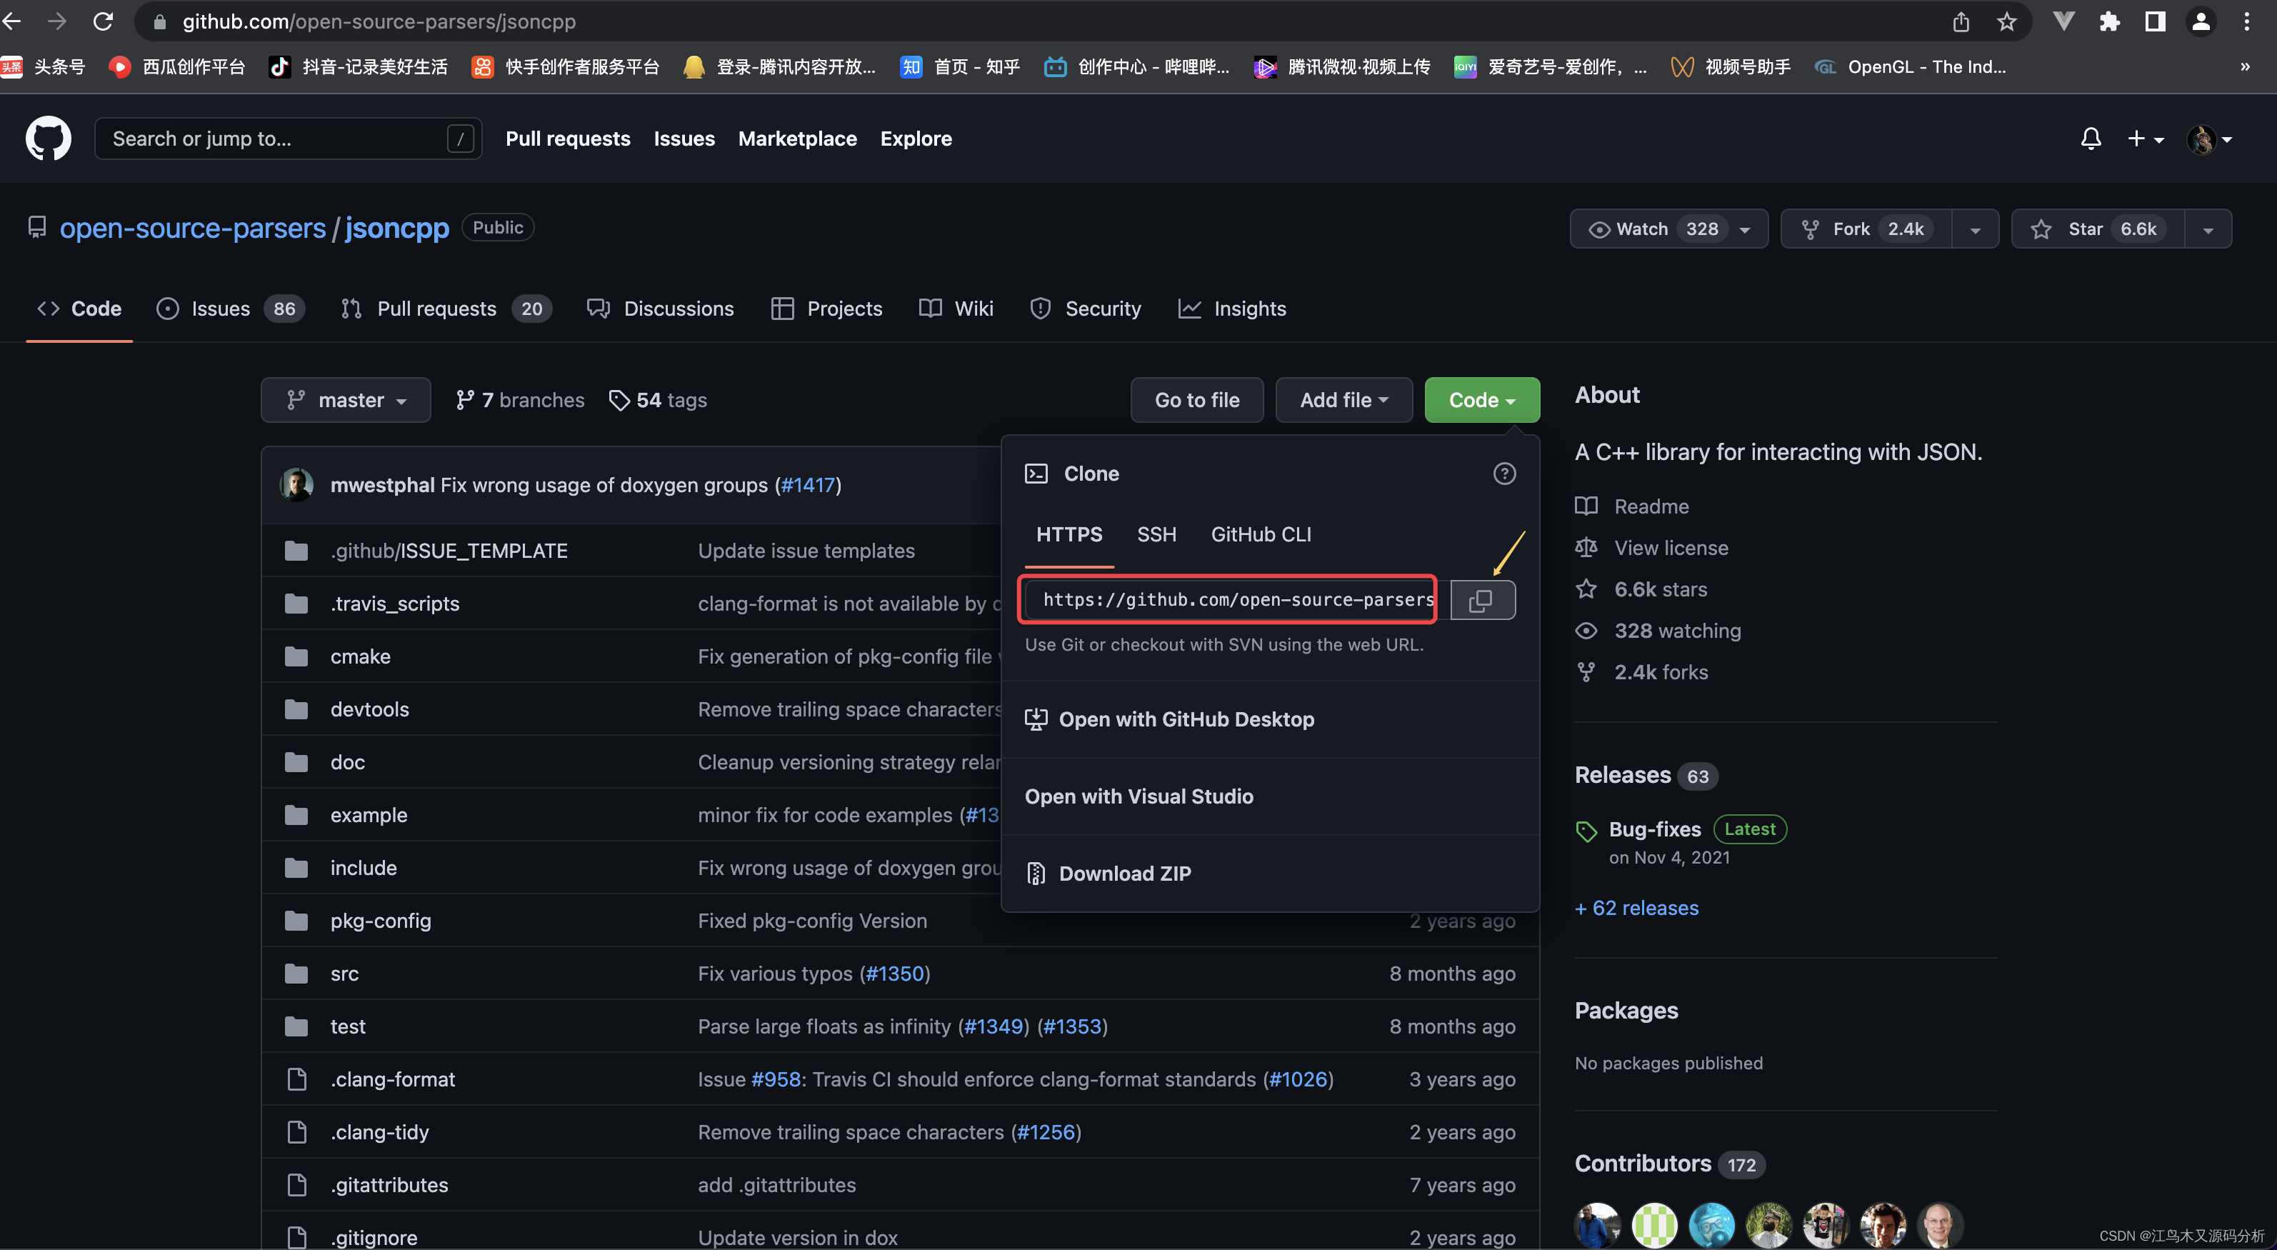Image resolution: width=2277 pixels, height=1250 pixels.
Task: Open the Download ZIP option
Action: click(x=1269, y=874)
